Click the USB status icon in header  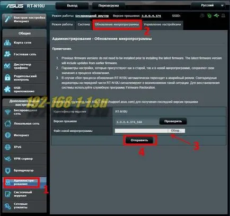[216, 16]
